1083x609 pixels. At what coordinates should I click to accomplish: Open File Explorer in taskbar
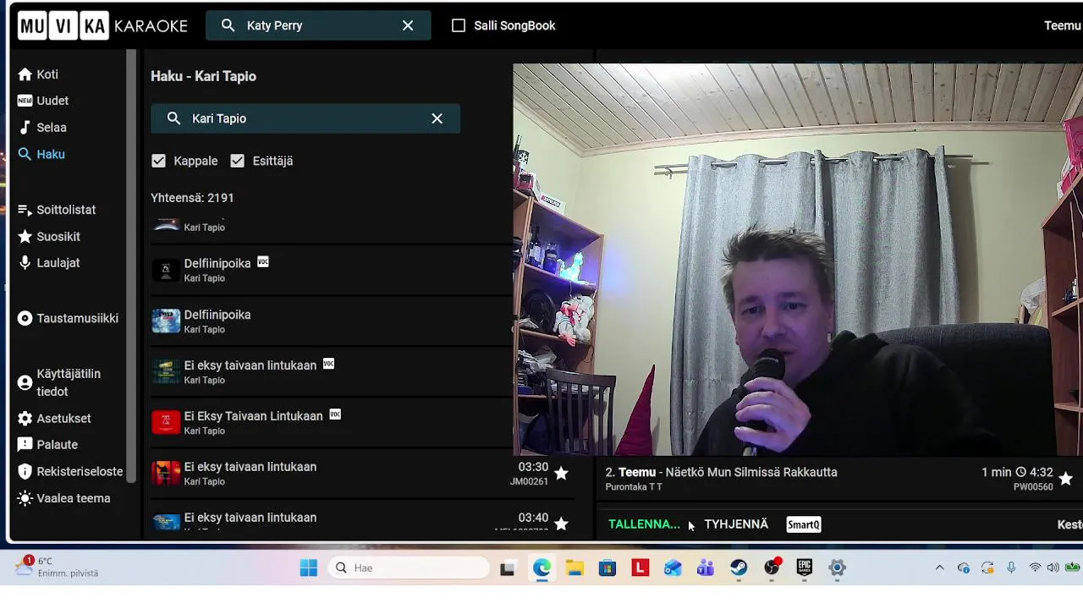point(574,568)
